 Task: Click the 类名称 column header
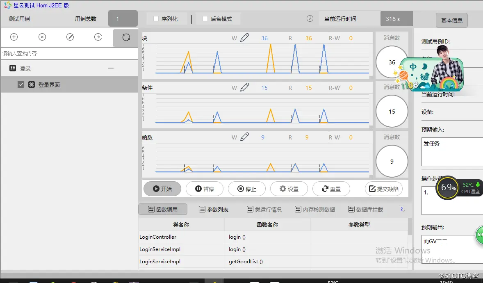click(181, 225)
